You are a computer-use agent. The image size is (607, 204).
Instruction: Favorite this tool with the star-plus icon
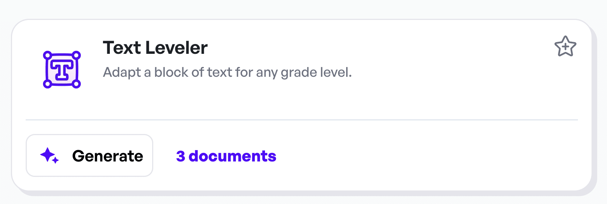[x=565, y=47]
